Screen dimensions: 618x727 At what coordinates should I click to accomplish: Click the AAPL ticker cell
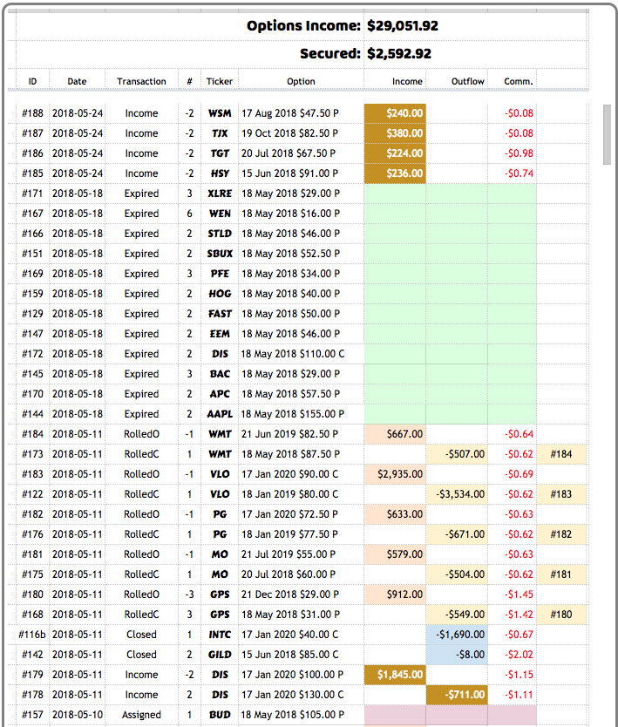pos(220,414)
